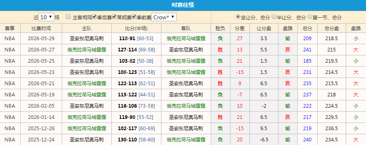Click the handicap value 9.5
The width and height of the screenshot is (366, 145).
[264, 129]
